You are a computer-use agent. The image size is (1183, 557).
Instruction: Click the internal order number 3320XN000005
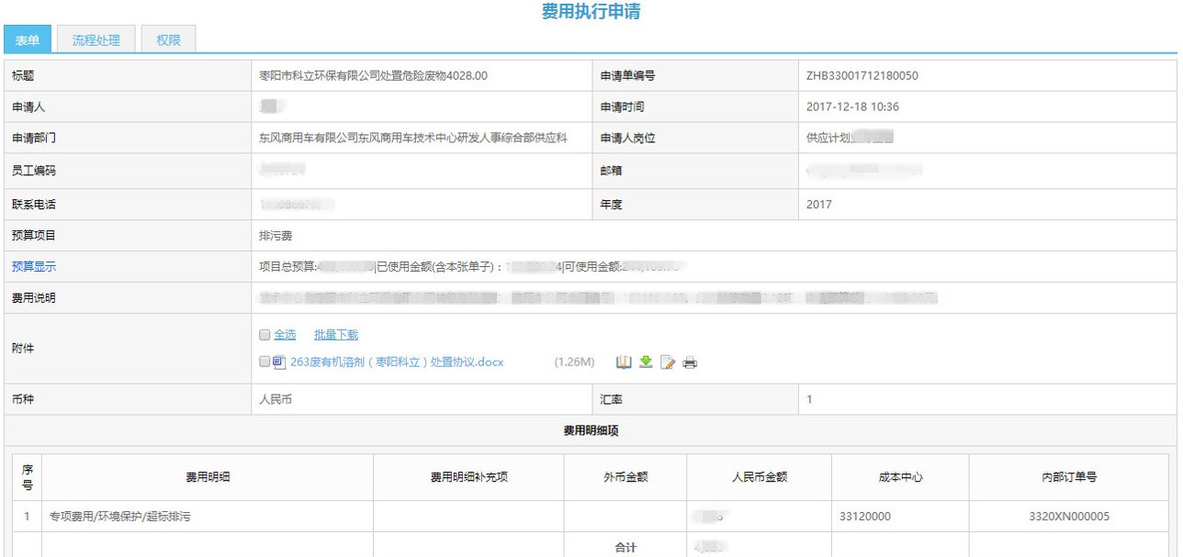click(1069, 517)
